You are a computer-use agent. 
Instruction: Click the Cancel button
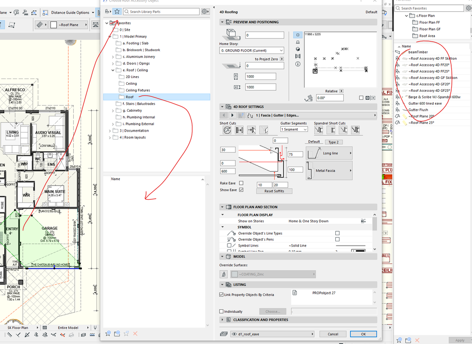332,334
